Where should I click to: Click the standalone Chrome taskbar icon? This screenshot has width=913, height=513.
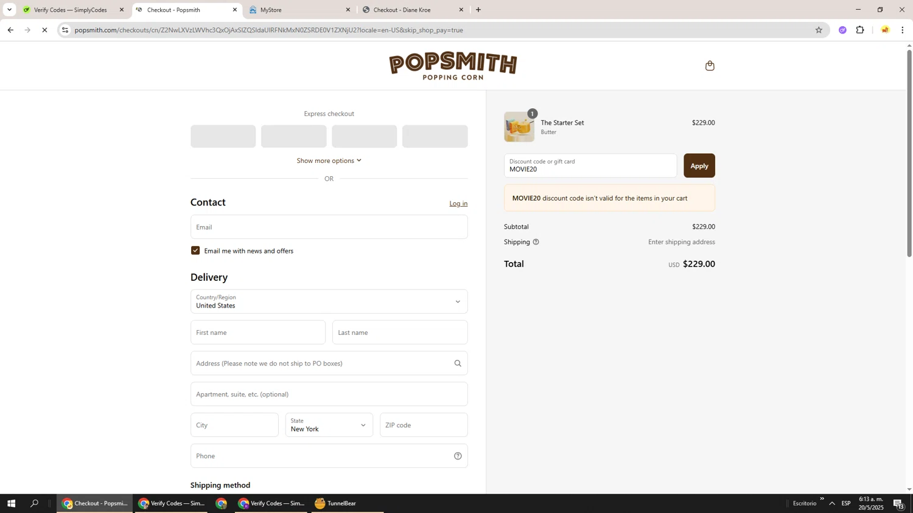coord(221,503)
